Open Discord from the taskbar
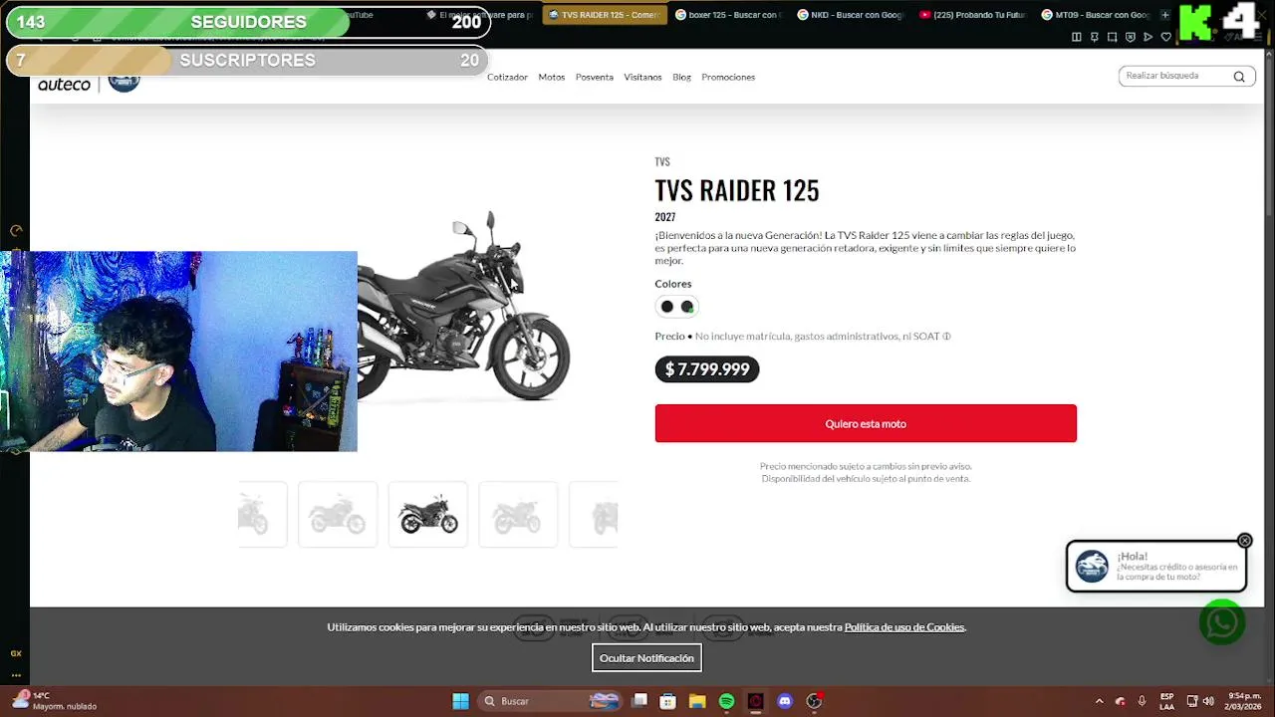The height and width of the screenshot is (717, 1275). pyautogui.click(x=785, y=701)
